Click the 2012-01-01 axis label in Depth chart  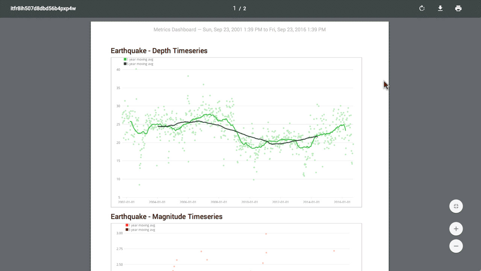tap(280, 202)
